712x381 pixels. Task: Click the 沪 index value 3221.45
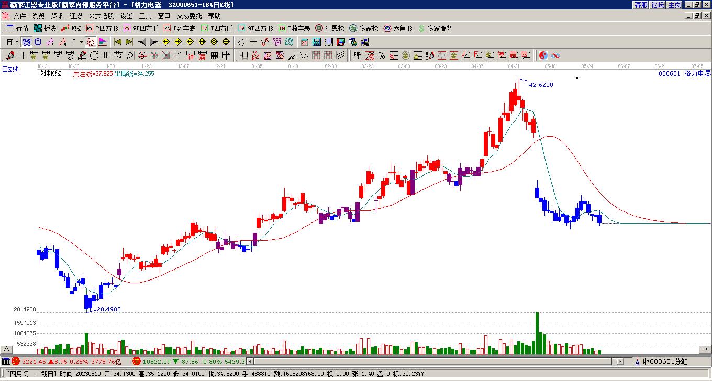[x=34, y=362]
